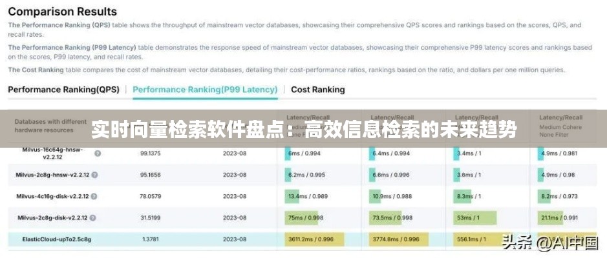
Task: Select row name ElasticCloud-upTo2.5c8g
Action: tap(57, 239)
